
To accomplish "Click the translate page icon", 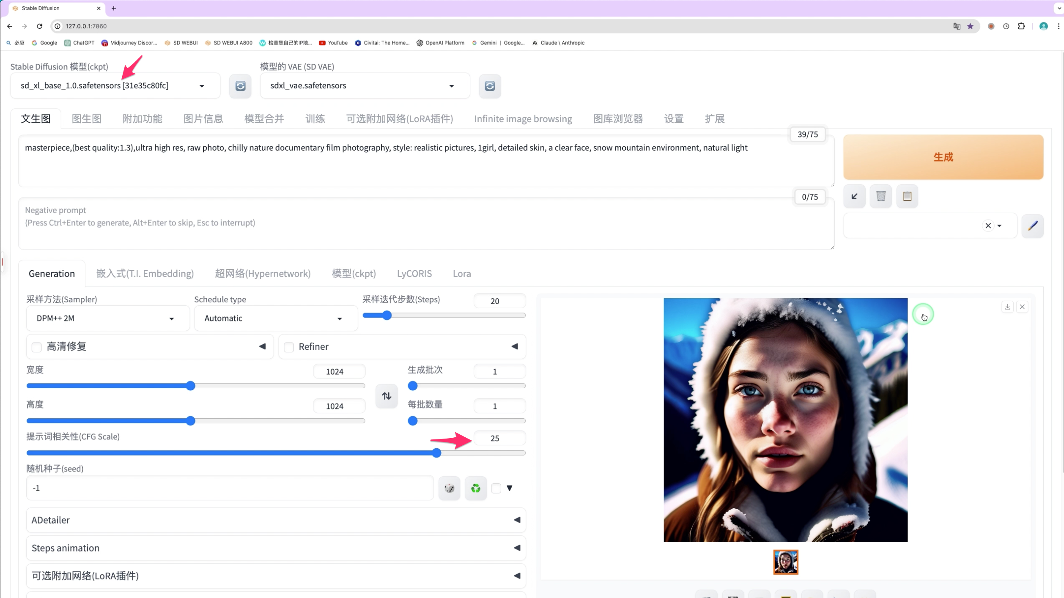I will [957, 26].
